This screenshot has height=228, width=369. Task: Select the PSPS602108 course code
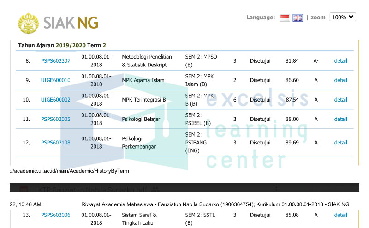point(55,143)
